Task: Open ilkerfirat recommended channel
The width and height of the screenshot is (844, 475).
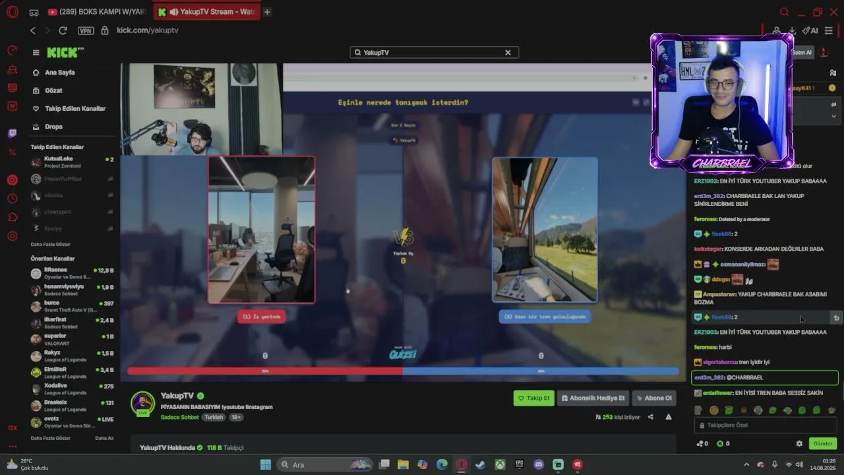Action: click(x=73, y=323)
